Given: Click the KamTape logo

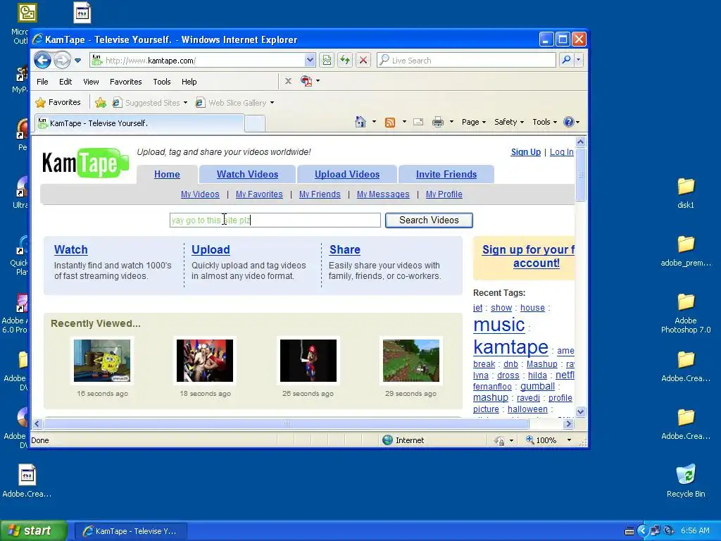Looking at the screenshot, I should pyautogui.click(x=85, y=163).
